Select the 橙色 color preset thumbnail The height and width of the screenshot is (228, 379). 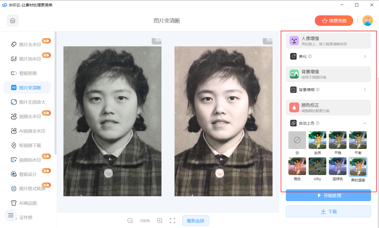click(297, 166)
